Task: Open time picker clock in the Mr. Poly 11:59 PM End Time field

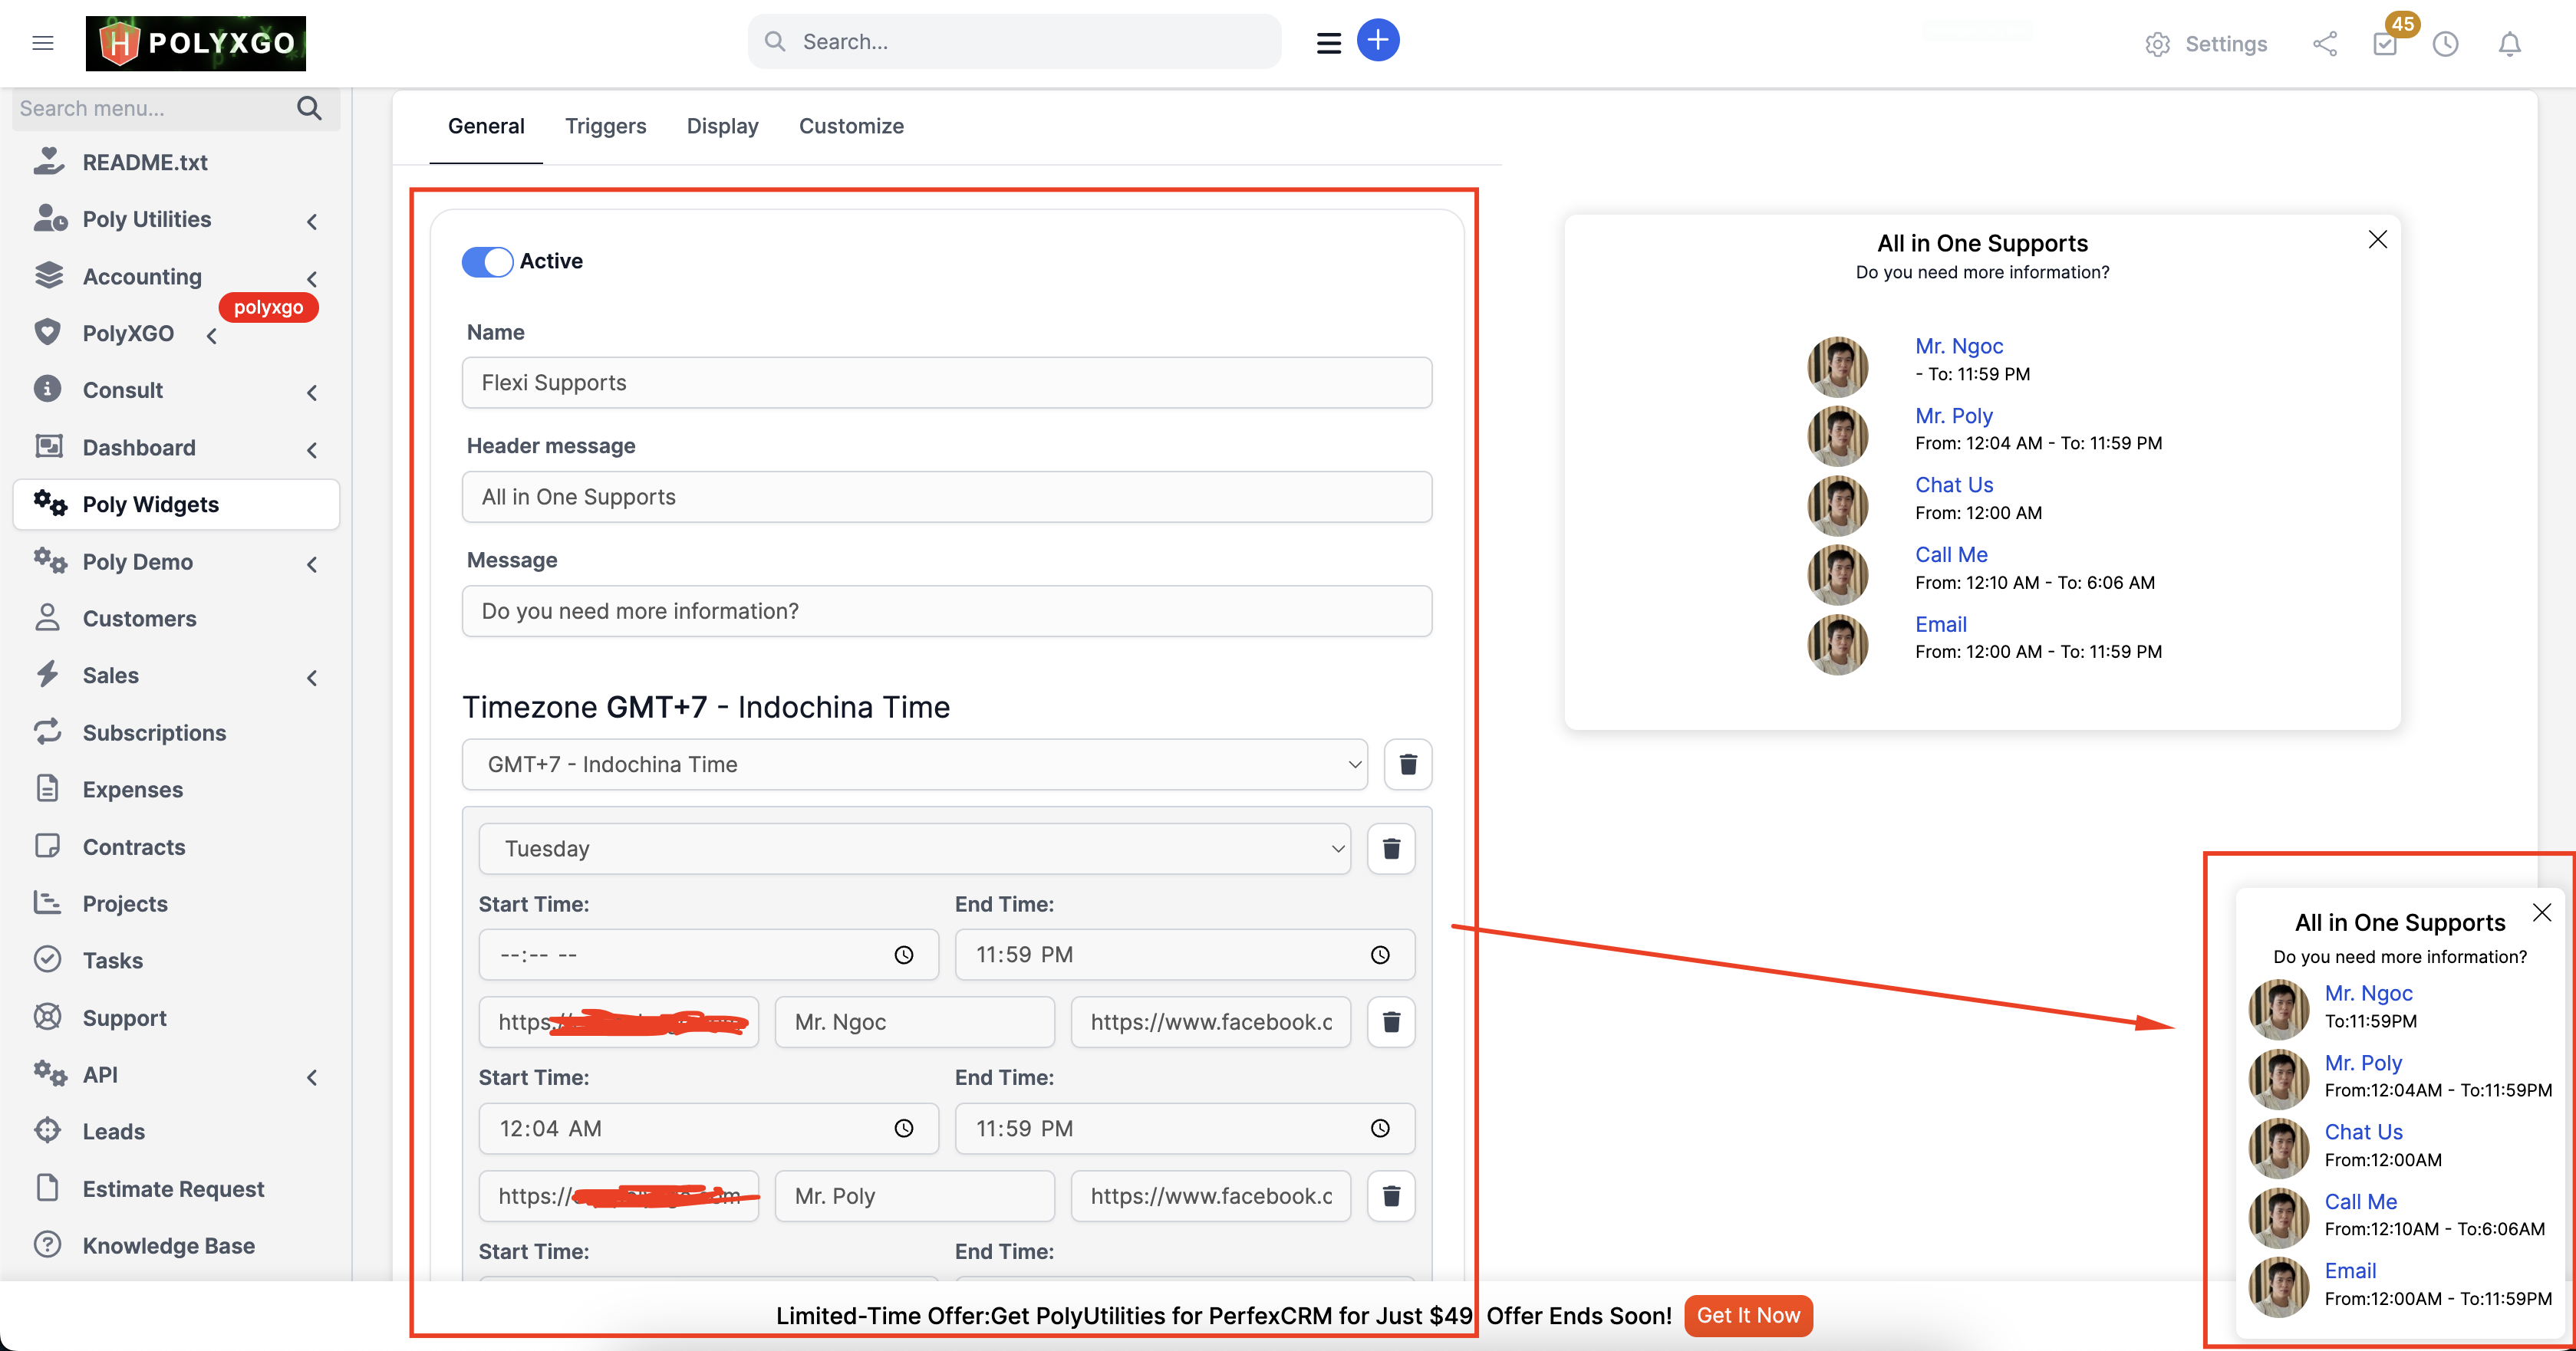Action: (1379, 1128)
